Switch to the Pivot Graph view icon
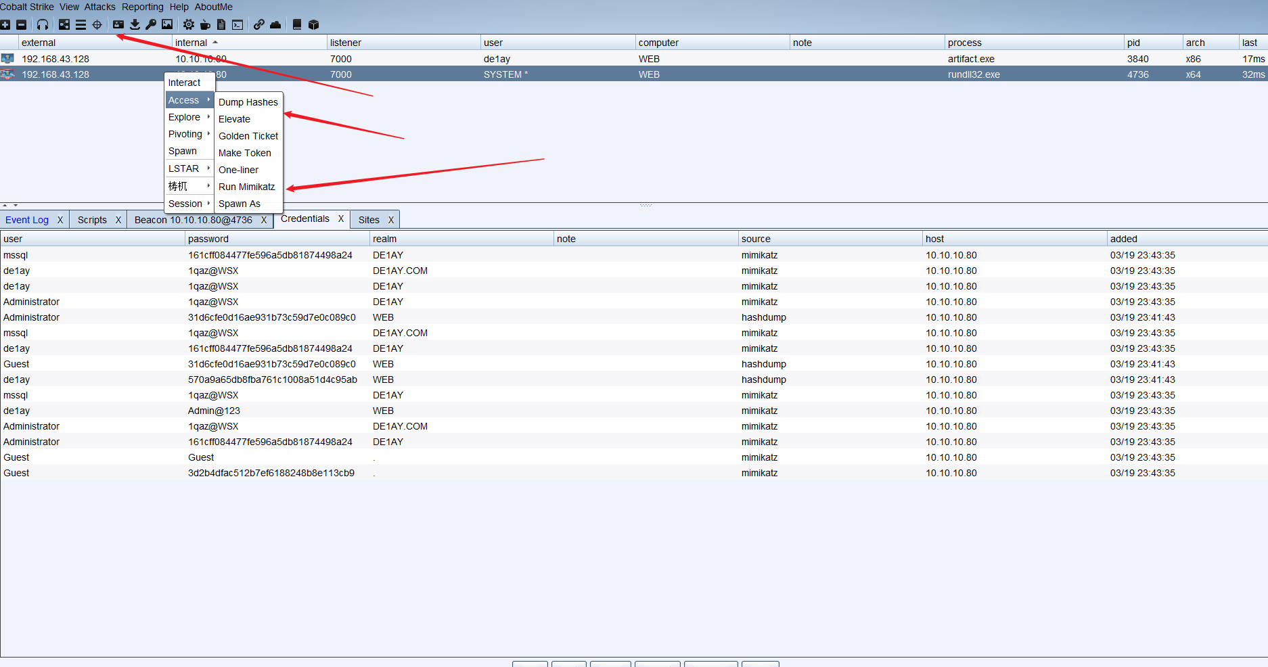This screenshot has width=1268, height=667. tap(64, 25)
